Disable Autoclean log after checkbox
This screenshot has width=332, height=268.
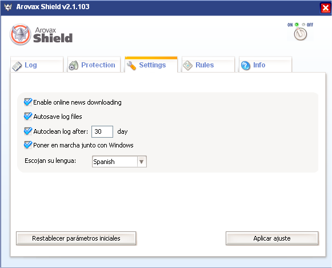click(28, 131)
